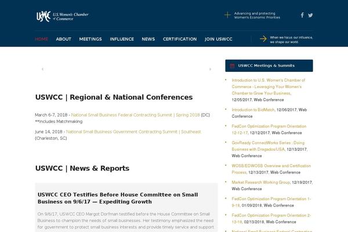
Task: Open the USWCC Twitter page icon
Action: click(310, 15)
